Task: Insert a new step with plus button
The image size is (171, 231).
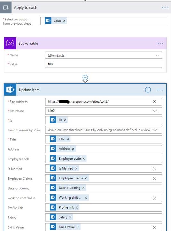Action: tap(85, 77)
